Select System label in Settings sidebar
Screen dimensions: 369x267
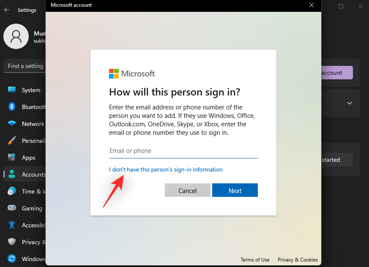[x=31, y=90]
